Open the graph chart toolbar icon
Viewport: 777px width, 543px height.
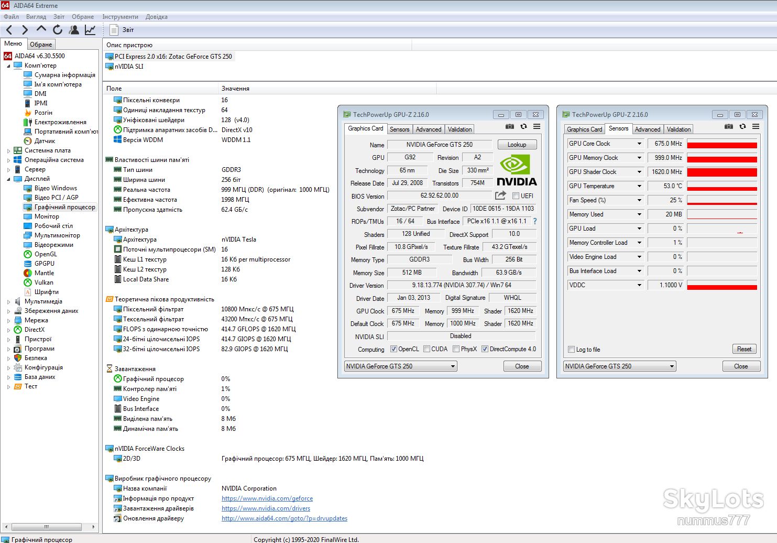tap(90, 30)
